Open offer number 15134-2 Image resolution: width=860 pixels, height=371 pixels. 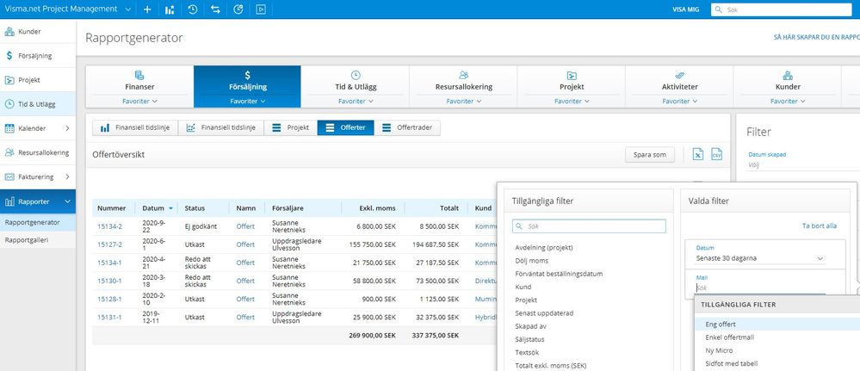(109, 226)
